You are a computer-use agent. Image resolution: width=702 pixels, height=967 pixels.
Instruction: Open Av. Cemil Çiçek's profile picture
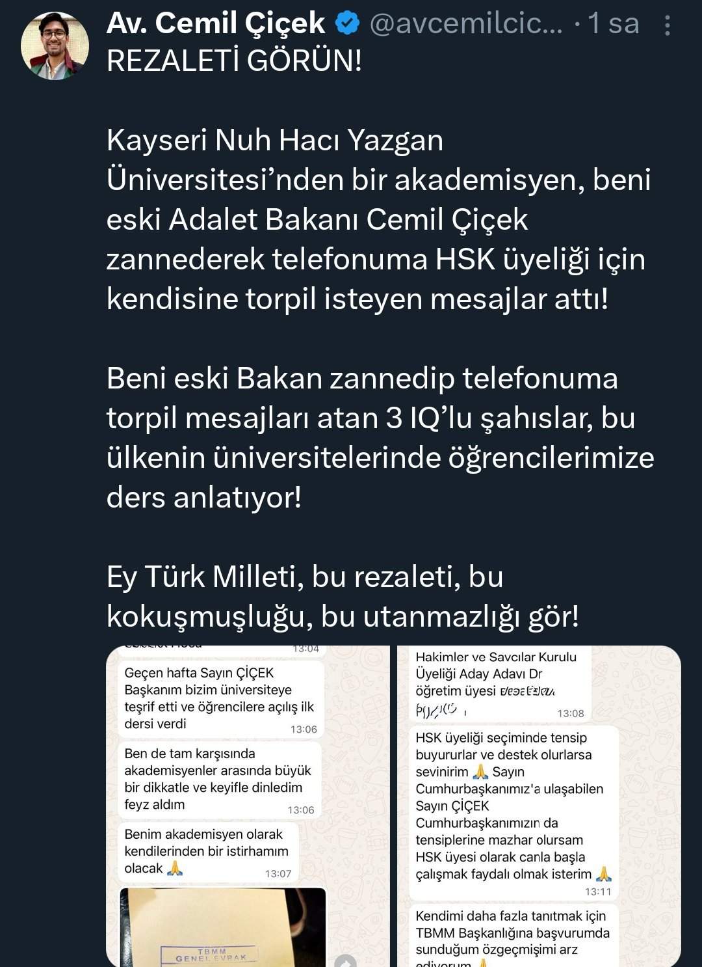click(x=55, y=46)
